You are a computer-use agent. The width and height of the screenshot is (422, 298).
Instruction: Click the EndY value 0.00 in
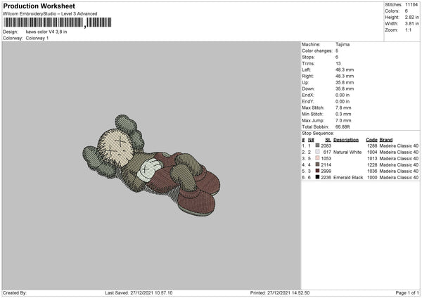[x=343, y=101]
